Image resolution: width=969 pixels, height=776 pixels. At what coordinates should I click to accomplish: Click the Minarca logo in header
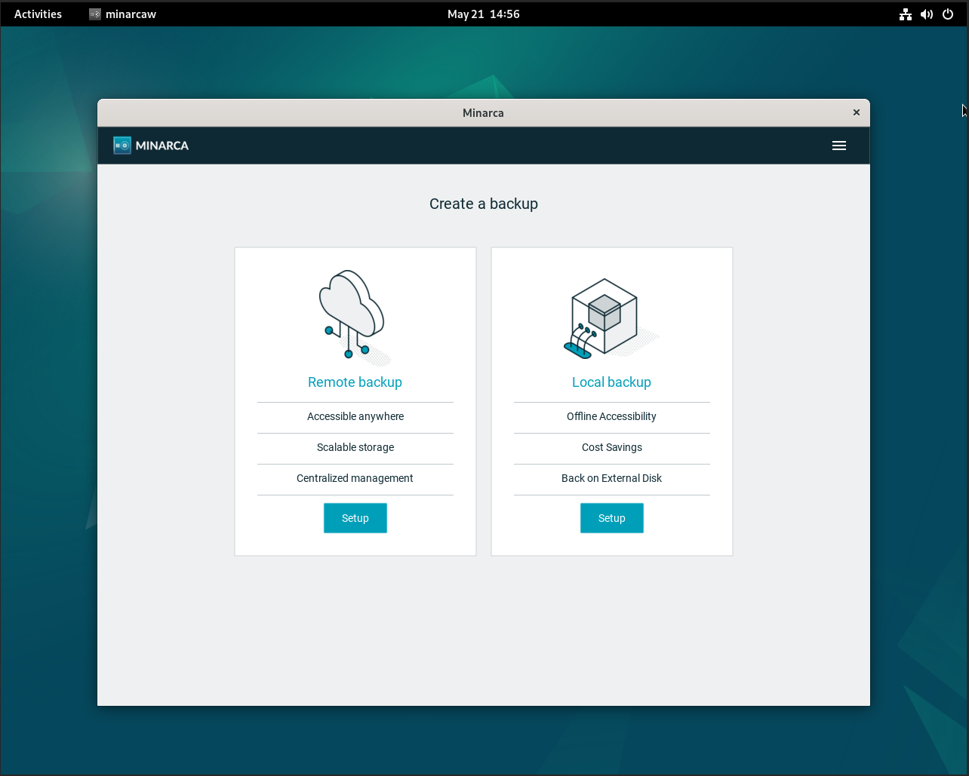[151, 146]
